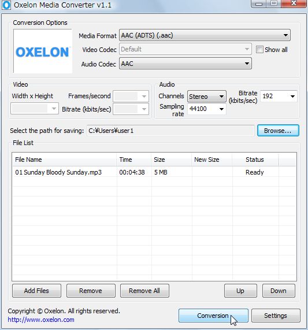
Task: Click the Browse... button
Action: pos(278,131)
